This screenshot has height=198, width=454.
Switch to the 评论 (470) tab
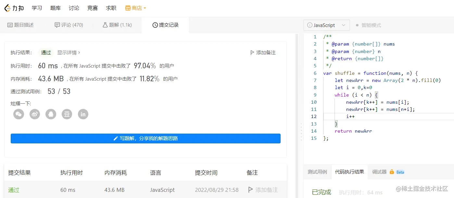(69, 25)
